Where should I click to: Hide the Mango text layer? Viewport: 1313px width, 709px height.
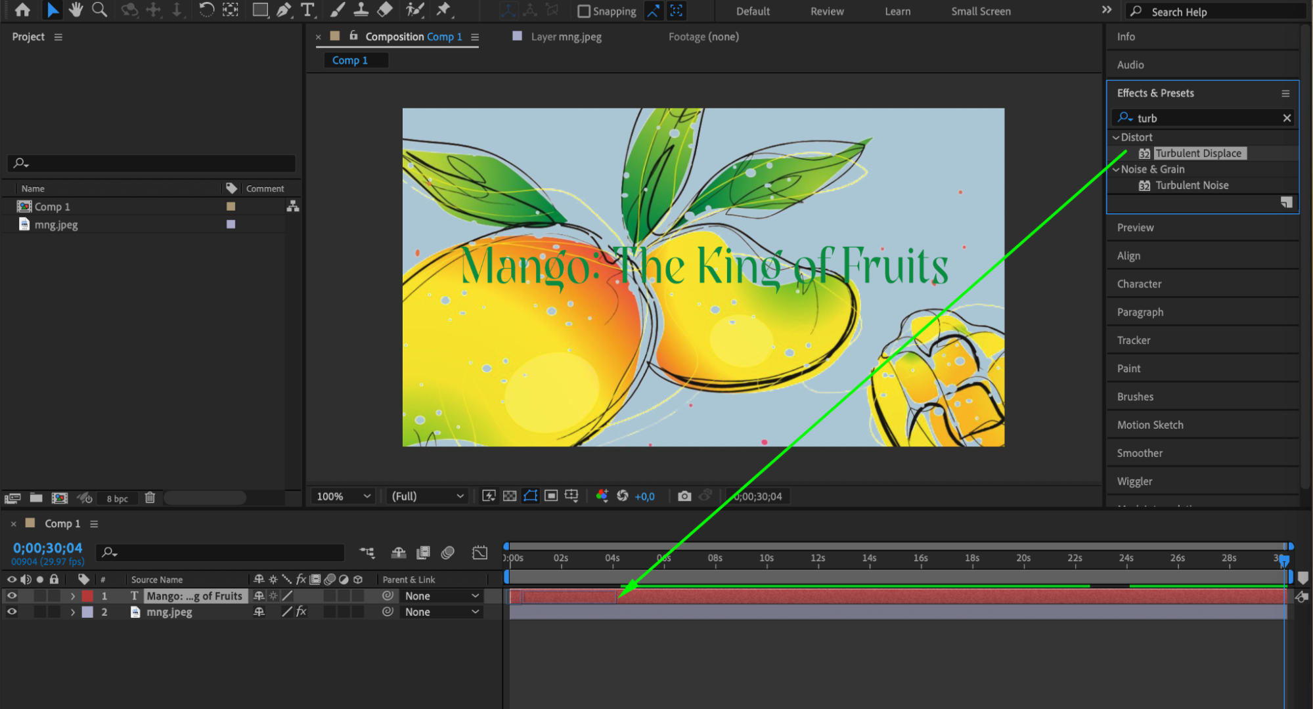coord(12,596)
